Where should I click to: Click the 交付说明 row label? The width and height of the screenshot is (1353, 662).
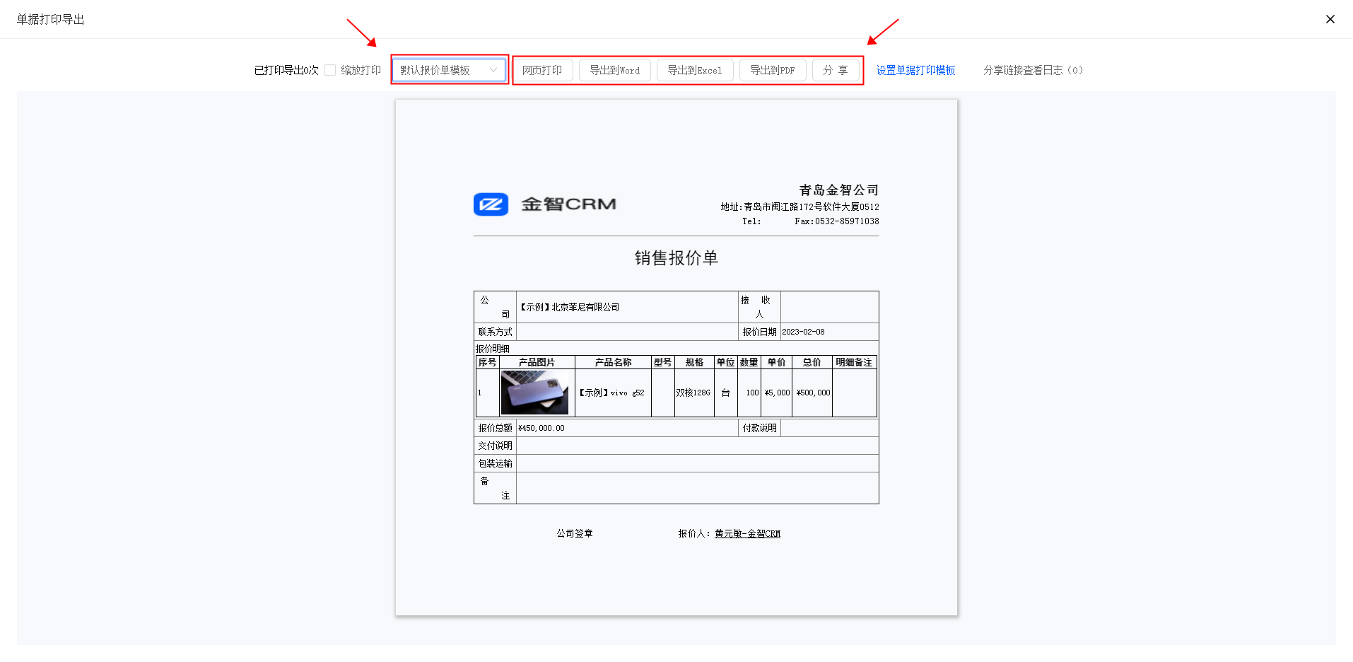point(495,446)
